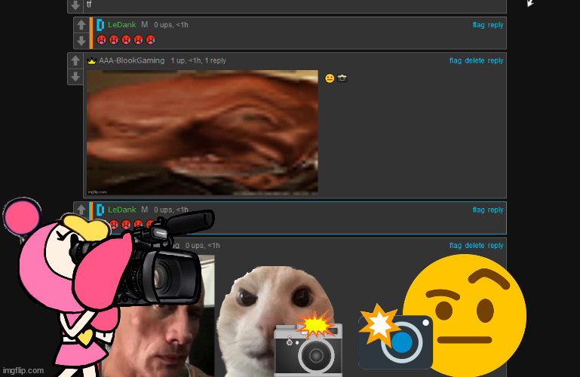This screenshot has width=580, height=377.
Task: Upvote AAA-BlookGaming's comment with 1 reply
Action: 75,60
